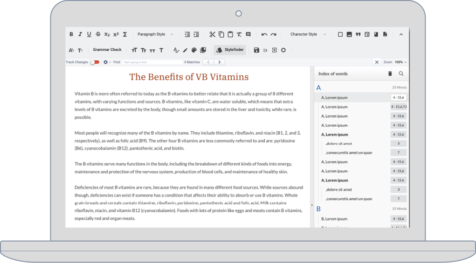Open the Stylefinder
The height and width of the screenshot is (263, 476).
(x=230, y=50)
